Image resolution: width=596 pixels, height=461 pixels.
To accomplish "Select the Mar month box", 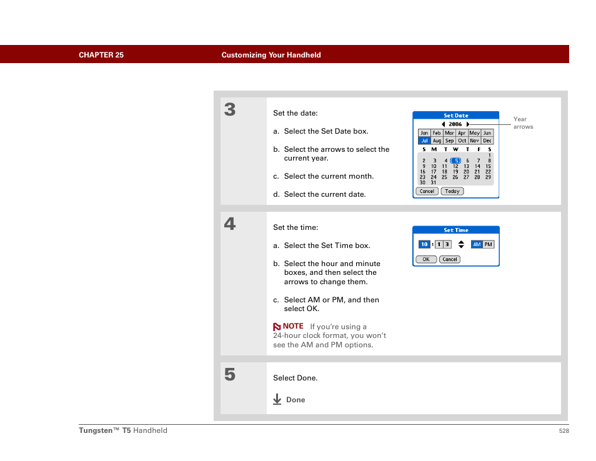I will click(x=449, y=133).
